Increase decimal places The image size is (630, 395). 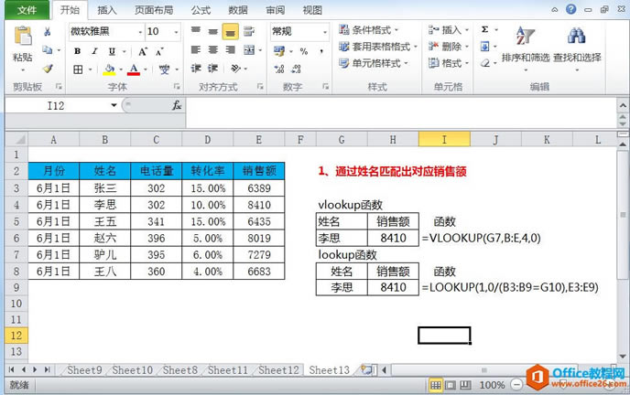click(279, 69)
